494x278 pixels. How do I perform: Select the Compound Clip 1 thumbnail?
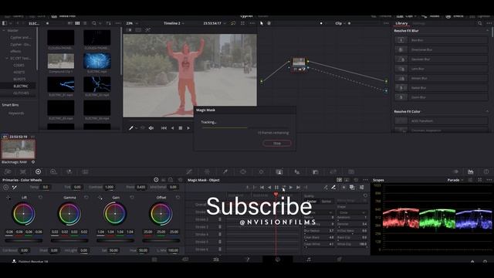click(61, 61)
